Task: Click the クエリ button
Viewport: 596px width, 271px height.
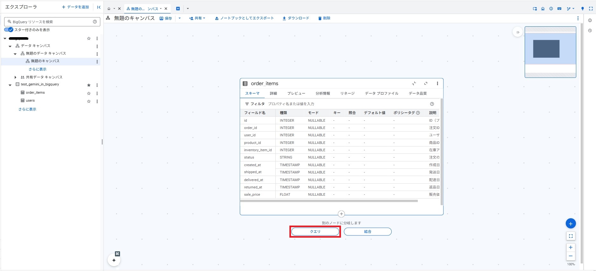Action: click(x=315, y=232)
